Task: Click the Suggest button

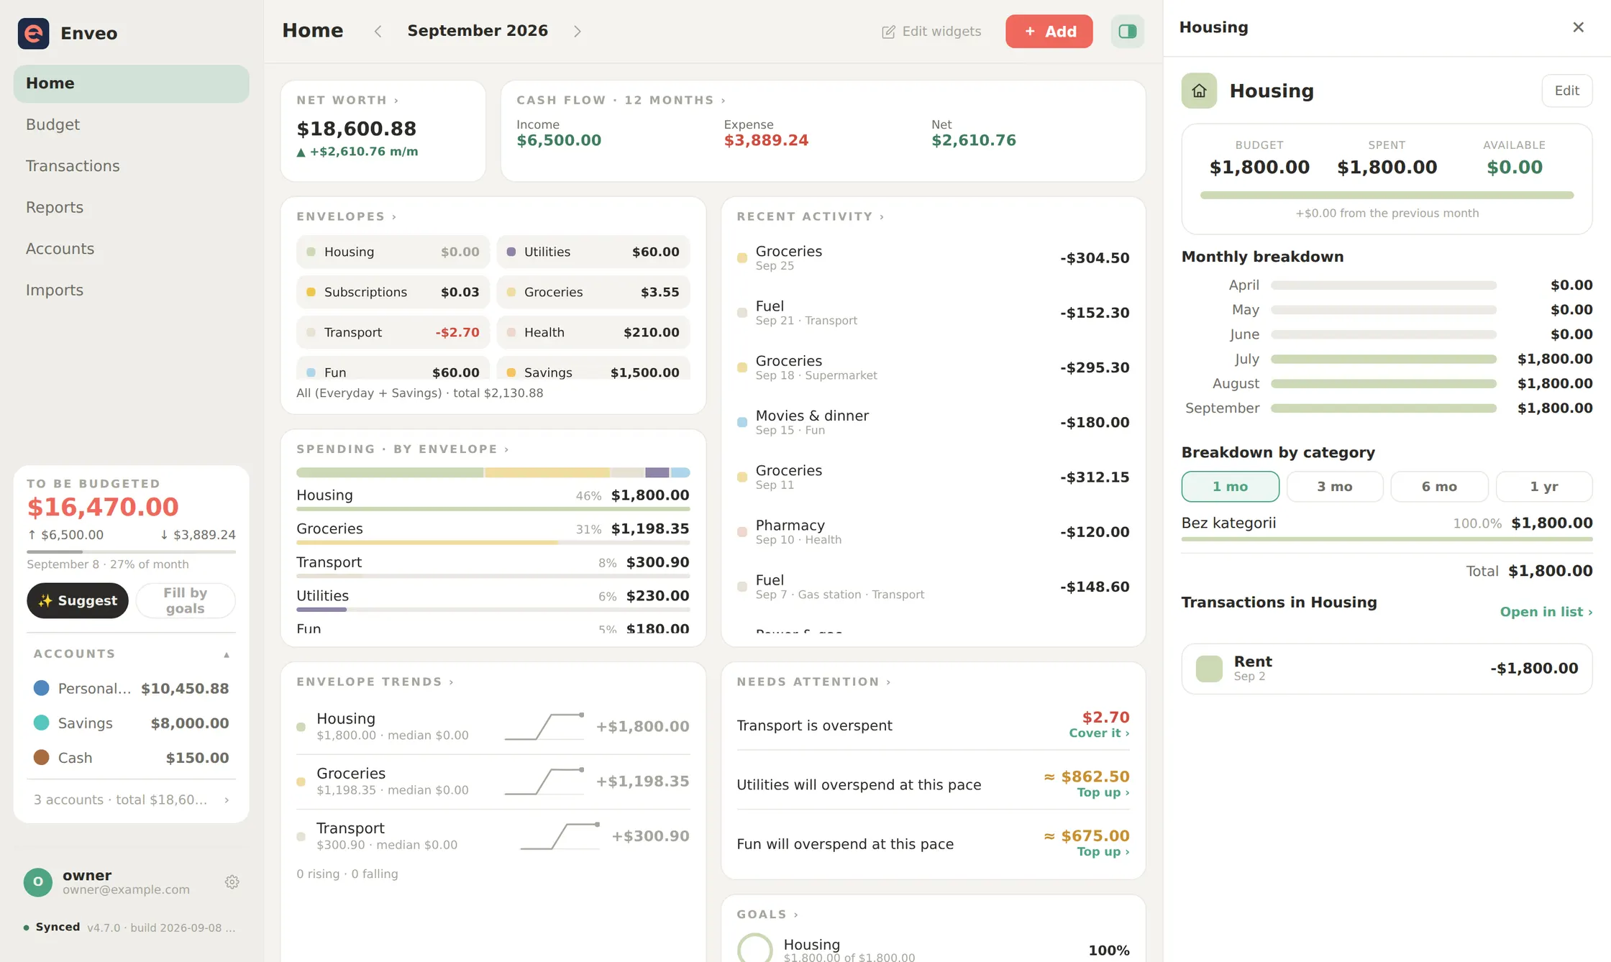Action: [78, 600]
